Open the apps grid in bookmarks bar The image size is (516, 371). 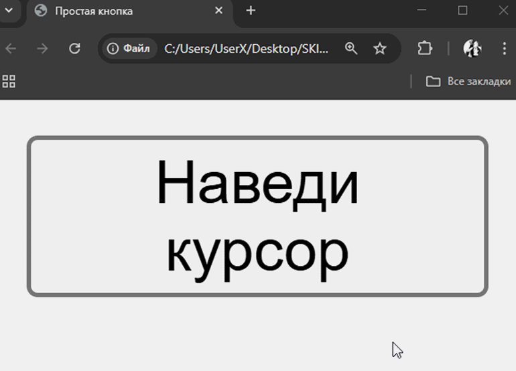(x=9, y=82)
